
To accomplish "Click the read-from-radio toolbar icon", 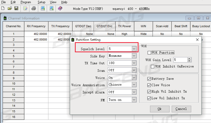I will point(43,9).
